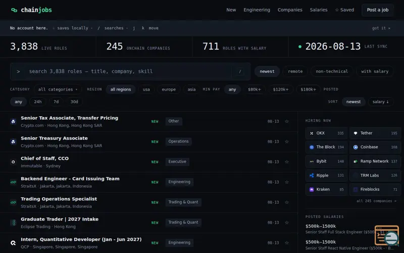The height and width of the screenshot is (253, 404).
Task: Select the europe region filter
Action: click(x=169, y=90)
